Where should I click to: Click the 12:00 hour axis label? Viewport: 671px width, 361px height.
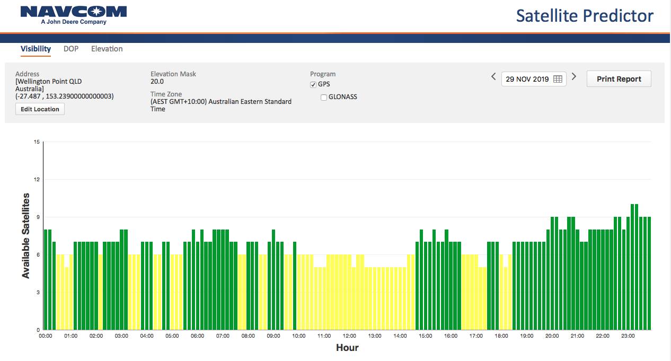click(349, 336)
